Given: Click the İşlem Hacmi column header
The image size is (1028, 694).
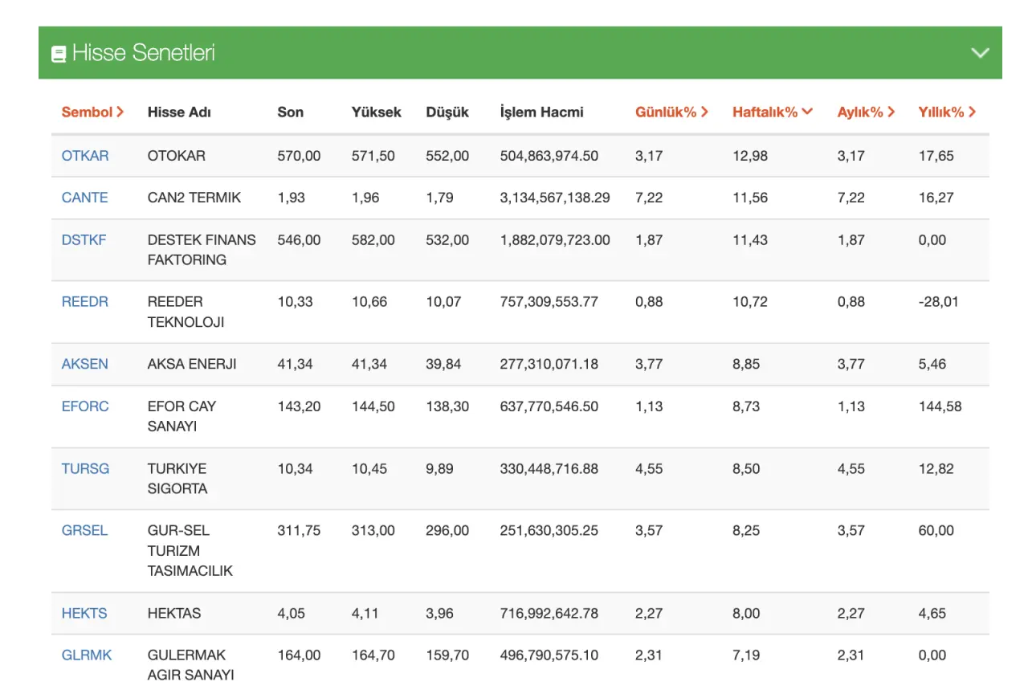Looking at the screenshot, I should point(541,112).
